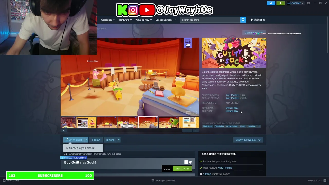Click the In Steam Family Library badge
This screenshot has width=329, height=185.
pyautogui.click(x=74, y=158)
